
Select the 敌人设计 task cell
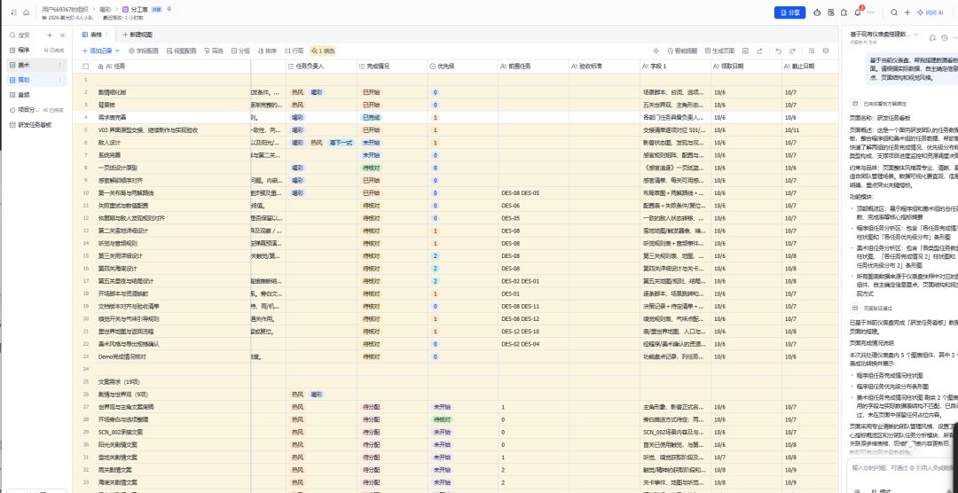coord(172,143)
